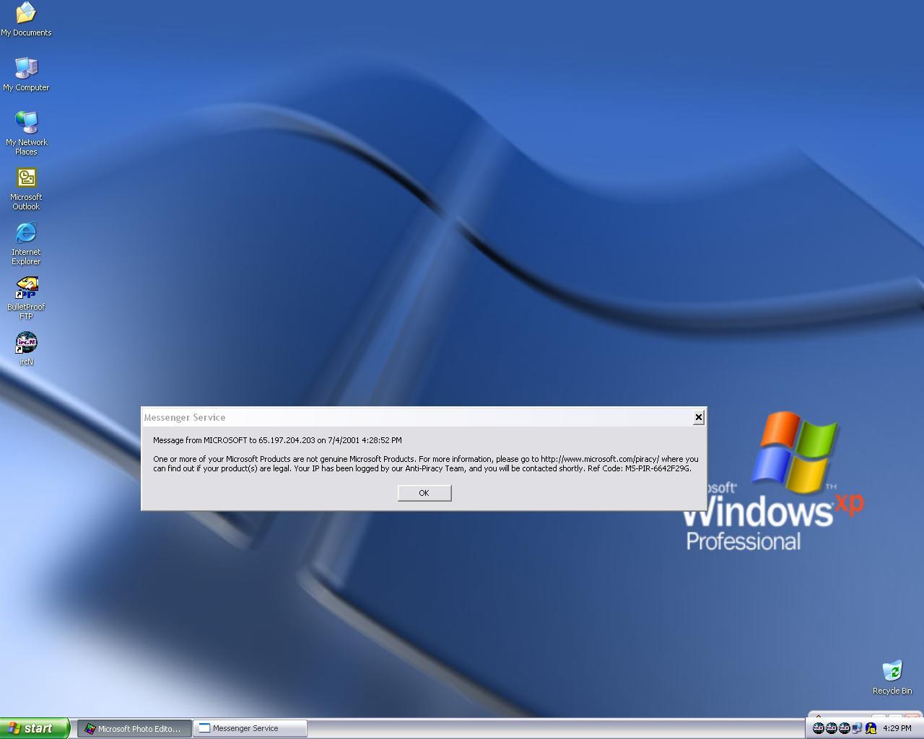The height and width of the screenshot is (739, 924).
Task: Click the network connection icon in system tray
Action: [x=857, y=728]
